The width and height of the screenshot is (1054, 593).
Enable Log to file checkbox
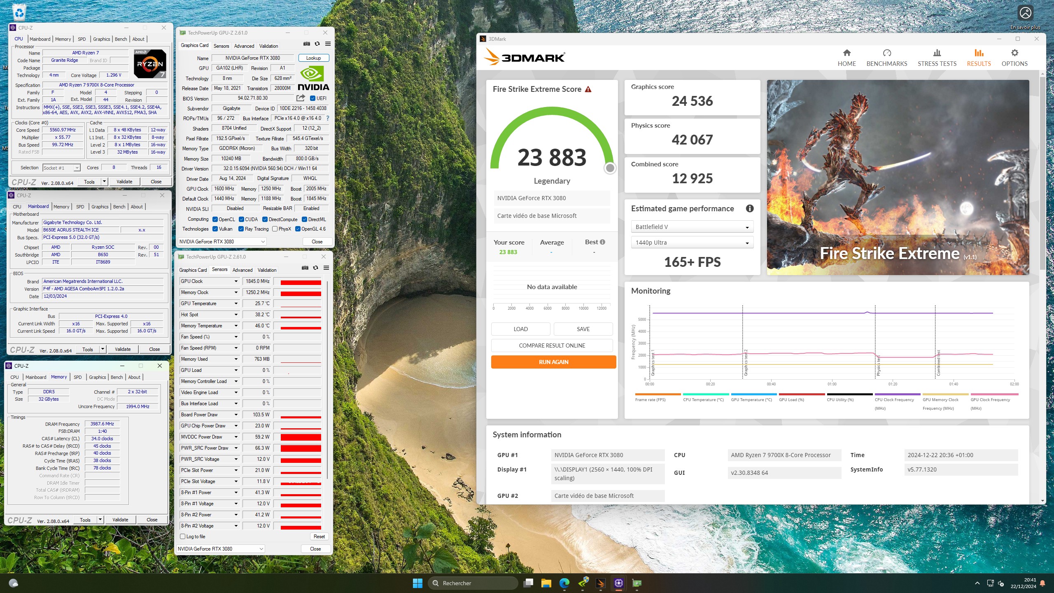(182, 536)
